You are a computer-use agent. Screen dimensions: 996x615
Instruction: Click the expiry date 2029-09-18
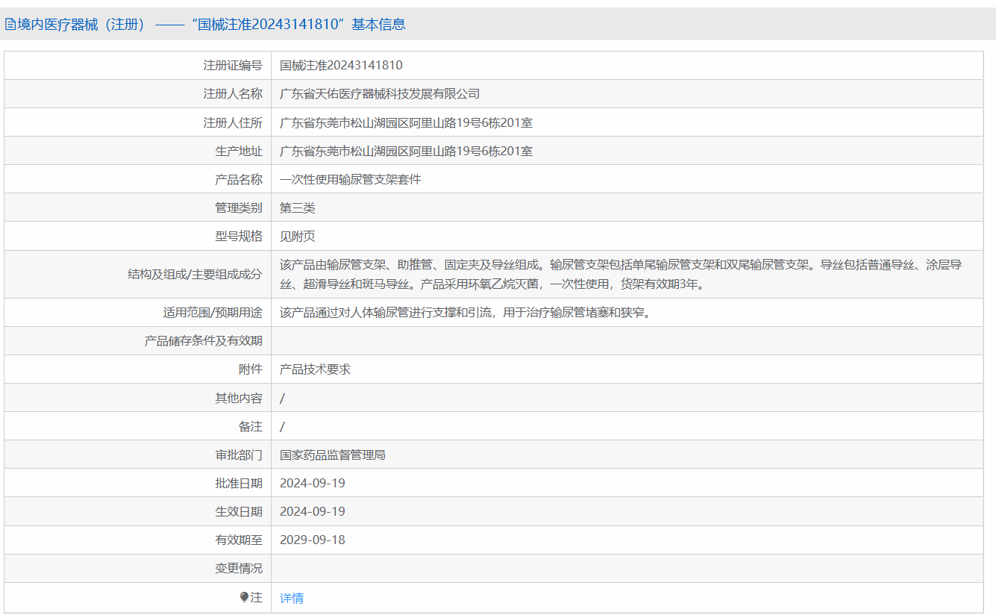pyautogui.click(x=312, y=540)
